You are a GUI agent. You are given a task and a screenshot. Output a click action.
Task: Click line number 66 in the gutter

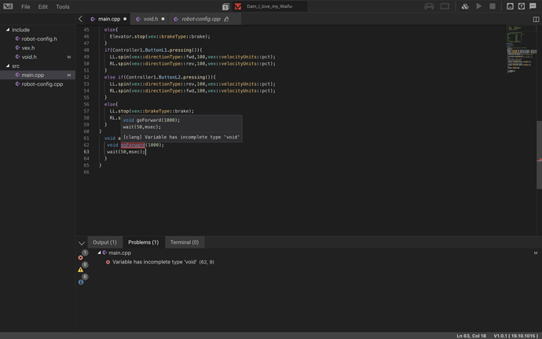tap(86, 172)
